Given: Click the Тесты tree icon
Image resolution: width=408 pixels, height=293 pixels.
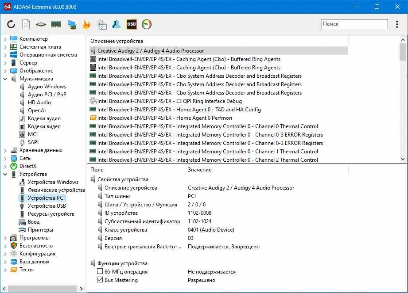Looking at the screenshot, I should pyautogui.click(x=14, y=270).
